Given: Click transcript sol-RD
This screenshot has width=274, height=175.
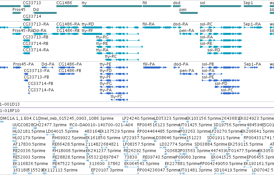Looking at the screenshot, I should 225,53.
